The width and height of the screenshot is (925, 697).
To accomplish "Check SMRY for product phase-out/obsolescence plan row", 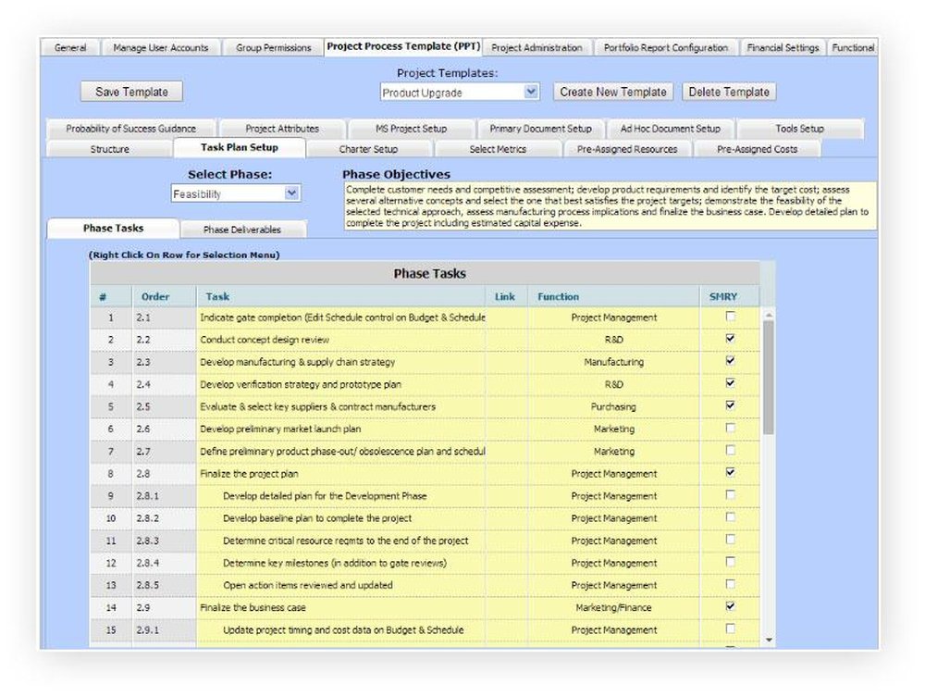I will pyautogui.click(x=731, y=450).
